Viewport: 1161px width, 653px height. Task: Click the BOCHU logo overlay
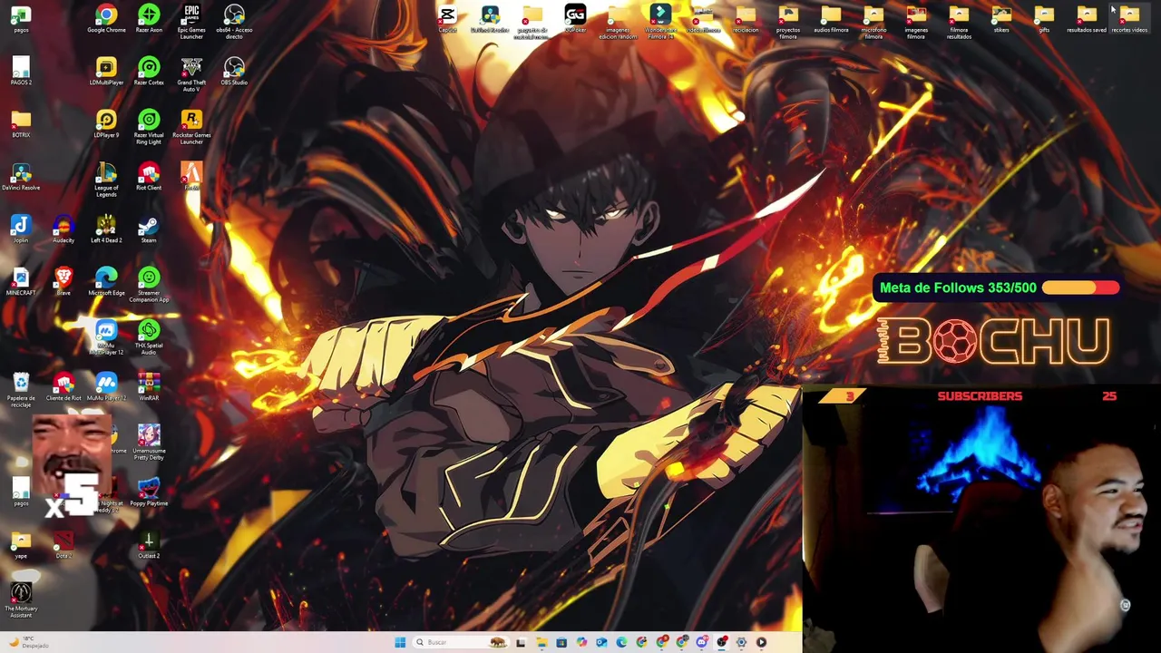(994, 341)
